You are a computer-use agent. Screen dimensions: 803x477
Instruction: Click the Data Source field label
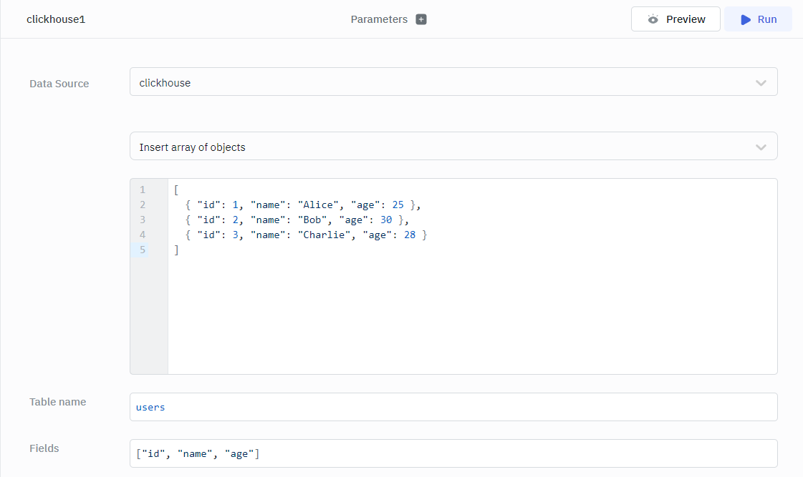[59, 84]
